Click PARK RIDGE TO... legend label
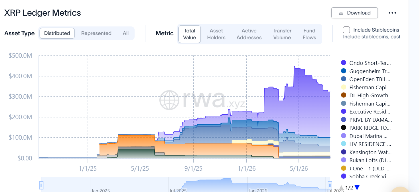 coord(370,128)
